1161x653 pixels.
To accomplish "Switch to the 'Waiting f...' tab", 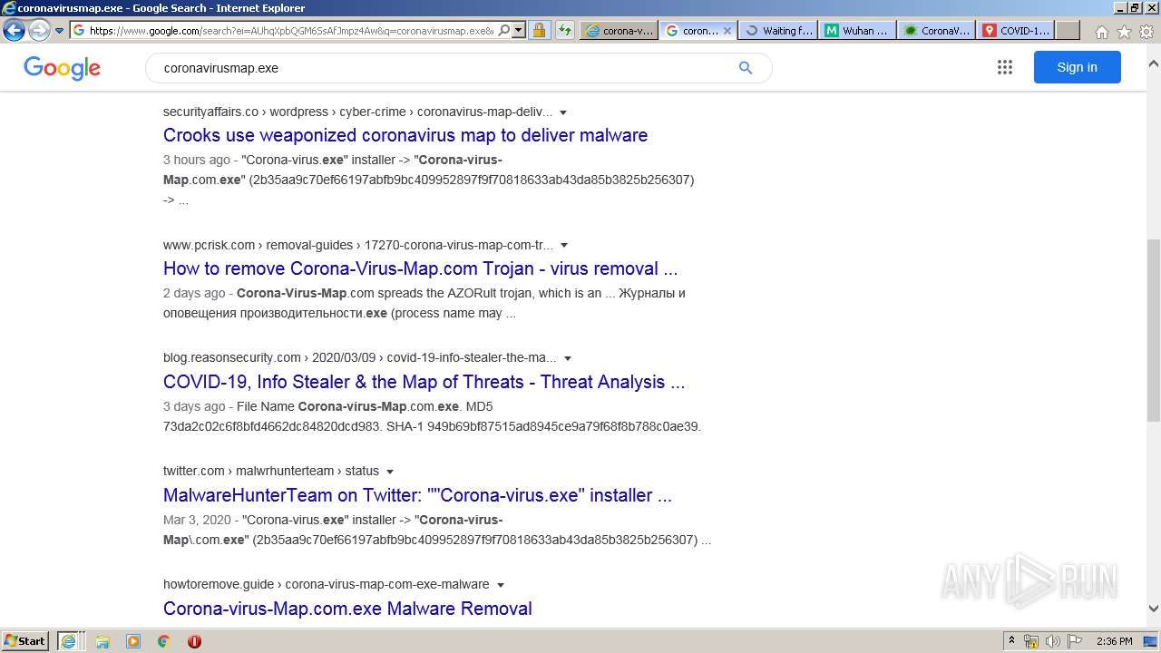I will (x=778, y=30).
